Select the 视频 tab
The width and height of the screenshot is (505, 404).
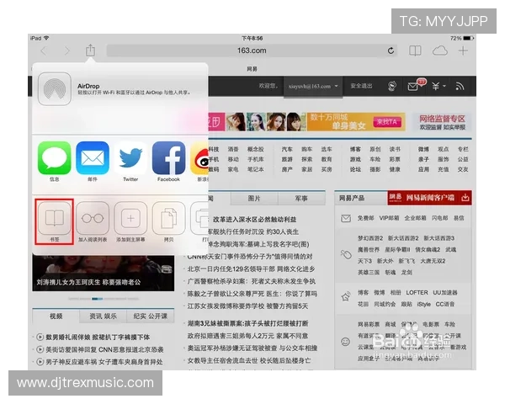tap(56, 316)
